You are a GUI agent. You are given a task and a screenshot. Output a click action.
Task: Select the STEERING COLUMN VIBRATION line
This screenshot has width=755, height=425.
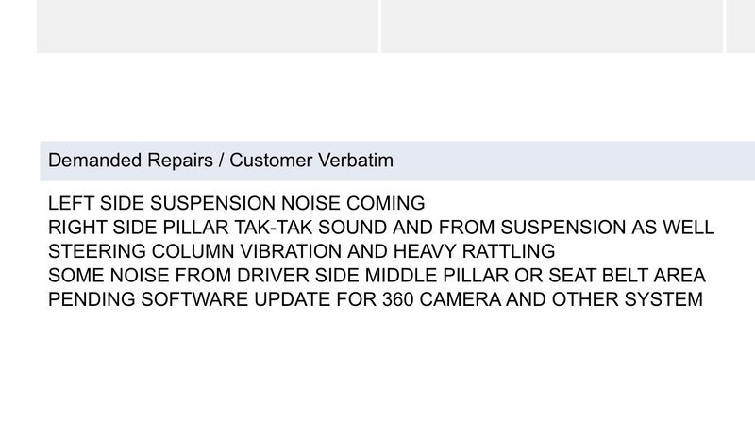click(x=301, y=251)
